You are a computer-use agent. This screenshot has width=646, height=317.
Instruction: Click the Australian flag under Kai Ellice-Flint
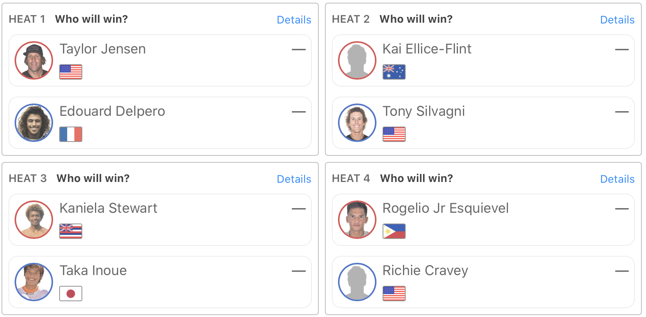click(394, 72)
